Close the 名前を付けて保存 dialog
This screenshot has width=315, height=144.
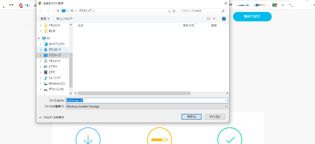coord(225,3)
